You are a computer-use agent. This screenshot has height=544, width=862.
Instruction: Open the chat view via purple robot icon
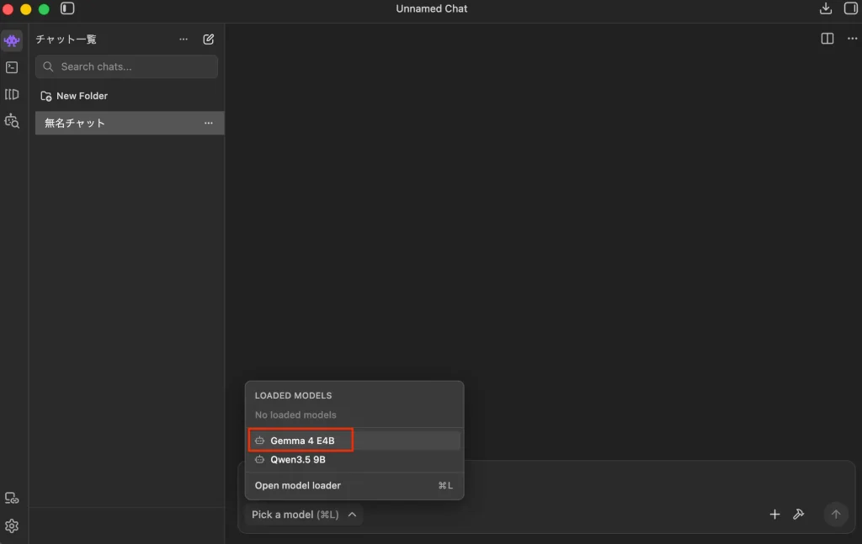12,40
